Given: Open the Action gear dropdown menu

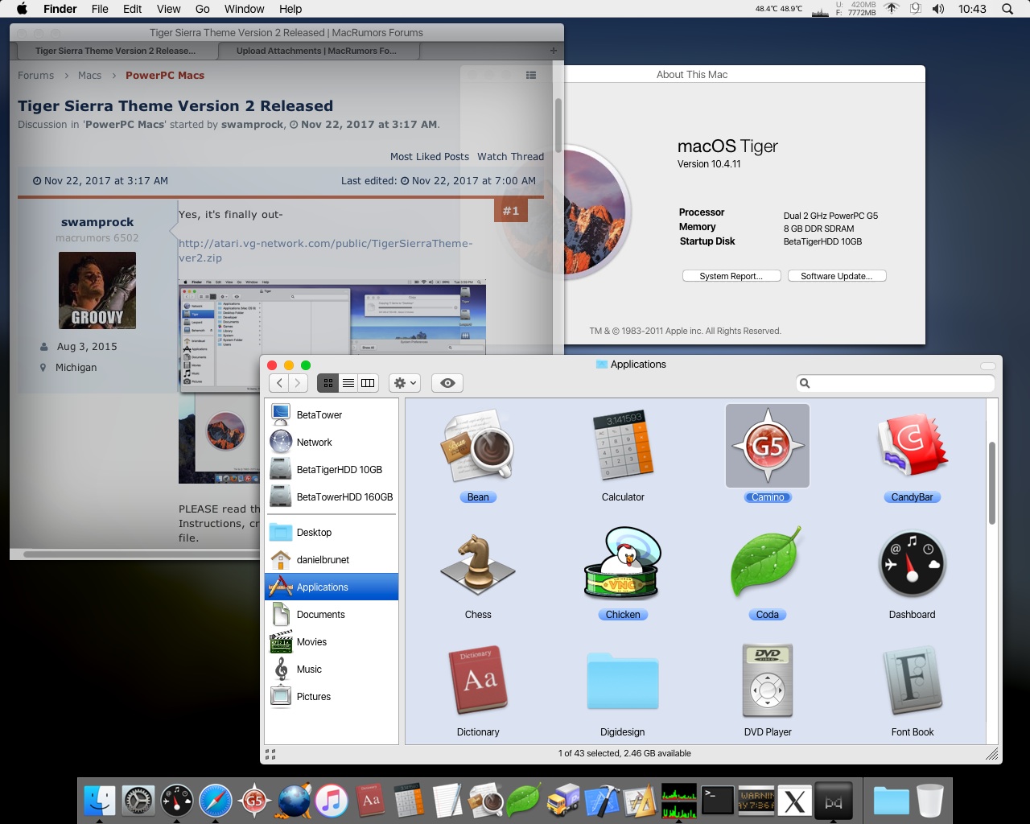Looking at the screenshot, I should click(x=405, y=383).
